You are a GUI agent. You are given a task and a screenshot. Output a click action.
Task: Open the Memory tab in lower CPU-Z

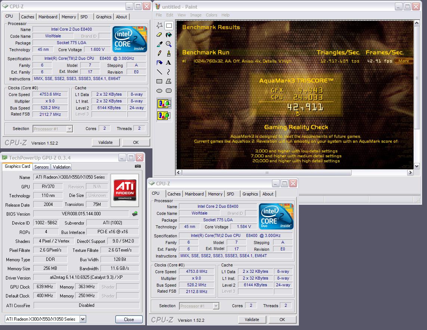[x=215, y=194]
